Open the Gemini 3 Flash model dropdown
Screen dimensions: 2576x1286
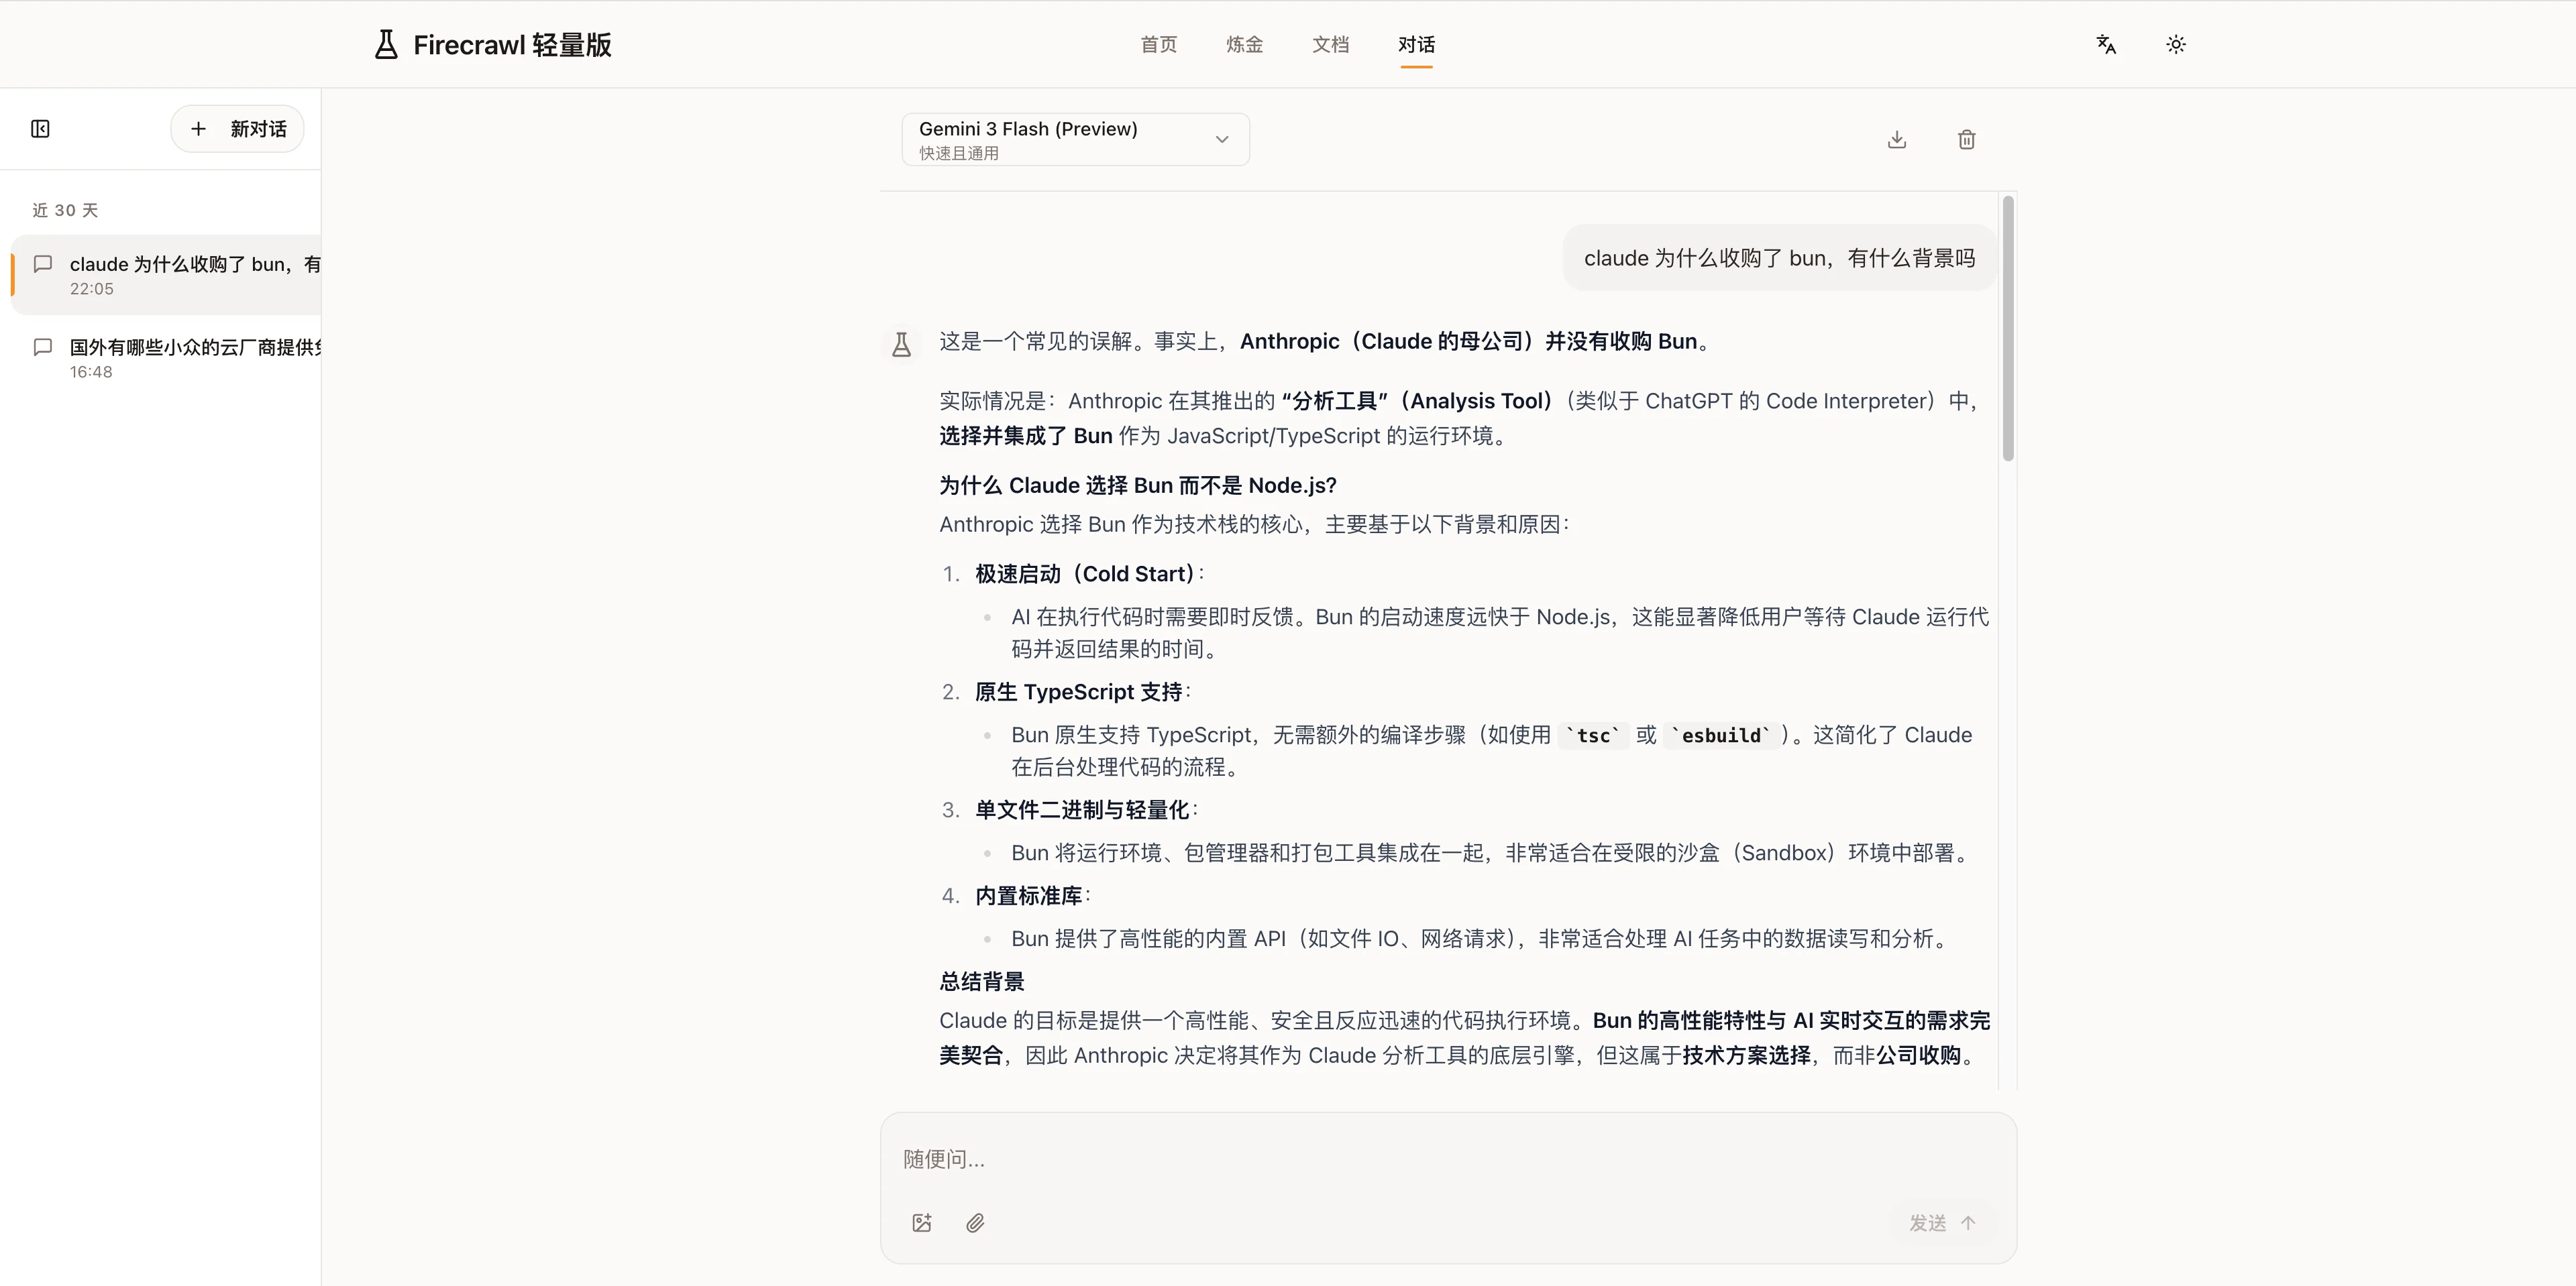coord(1075,139)
